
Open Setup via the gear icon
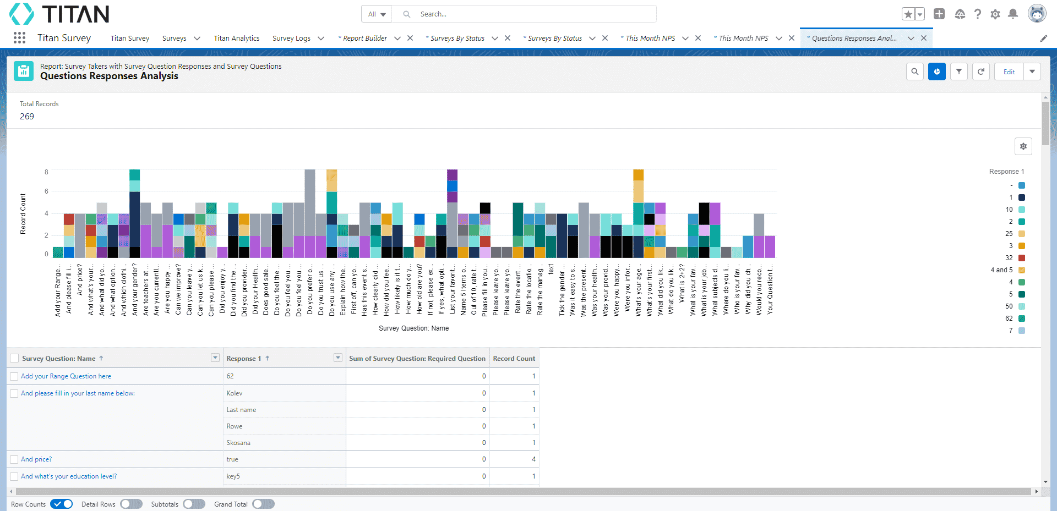[x=995, y=14]
